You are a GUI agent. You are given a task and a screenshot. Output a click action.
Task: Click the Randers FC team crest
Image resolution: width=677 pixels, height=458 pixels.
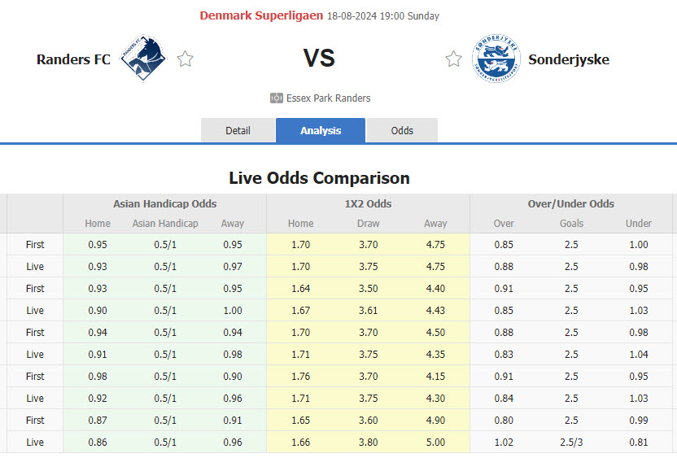(x=143, y=59)
